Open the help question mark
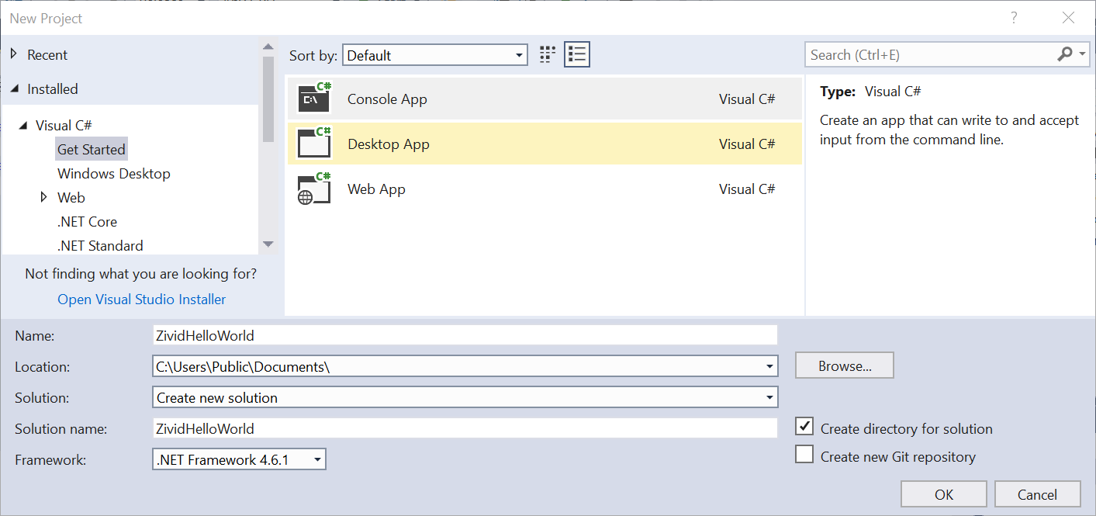Screen dimensions: 1096x516 pos(1014,18)
